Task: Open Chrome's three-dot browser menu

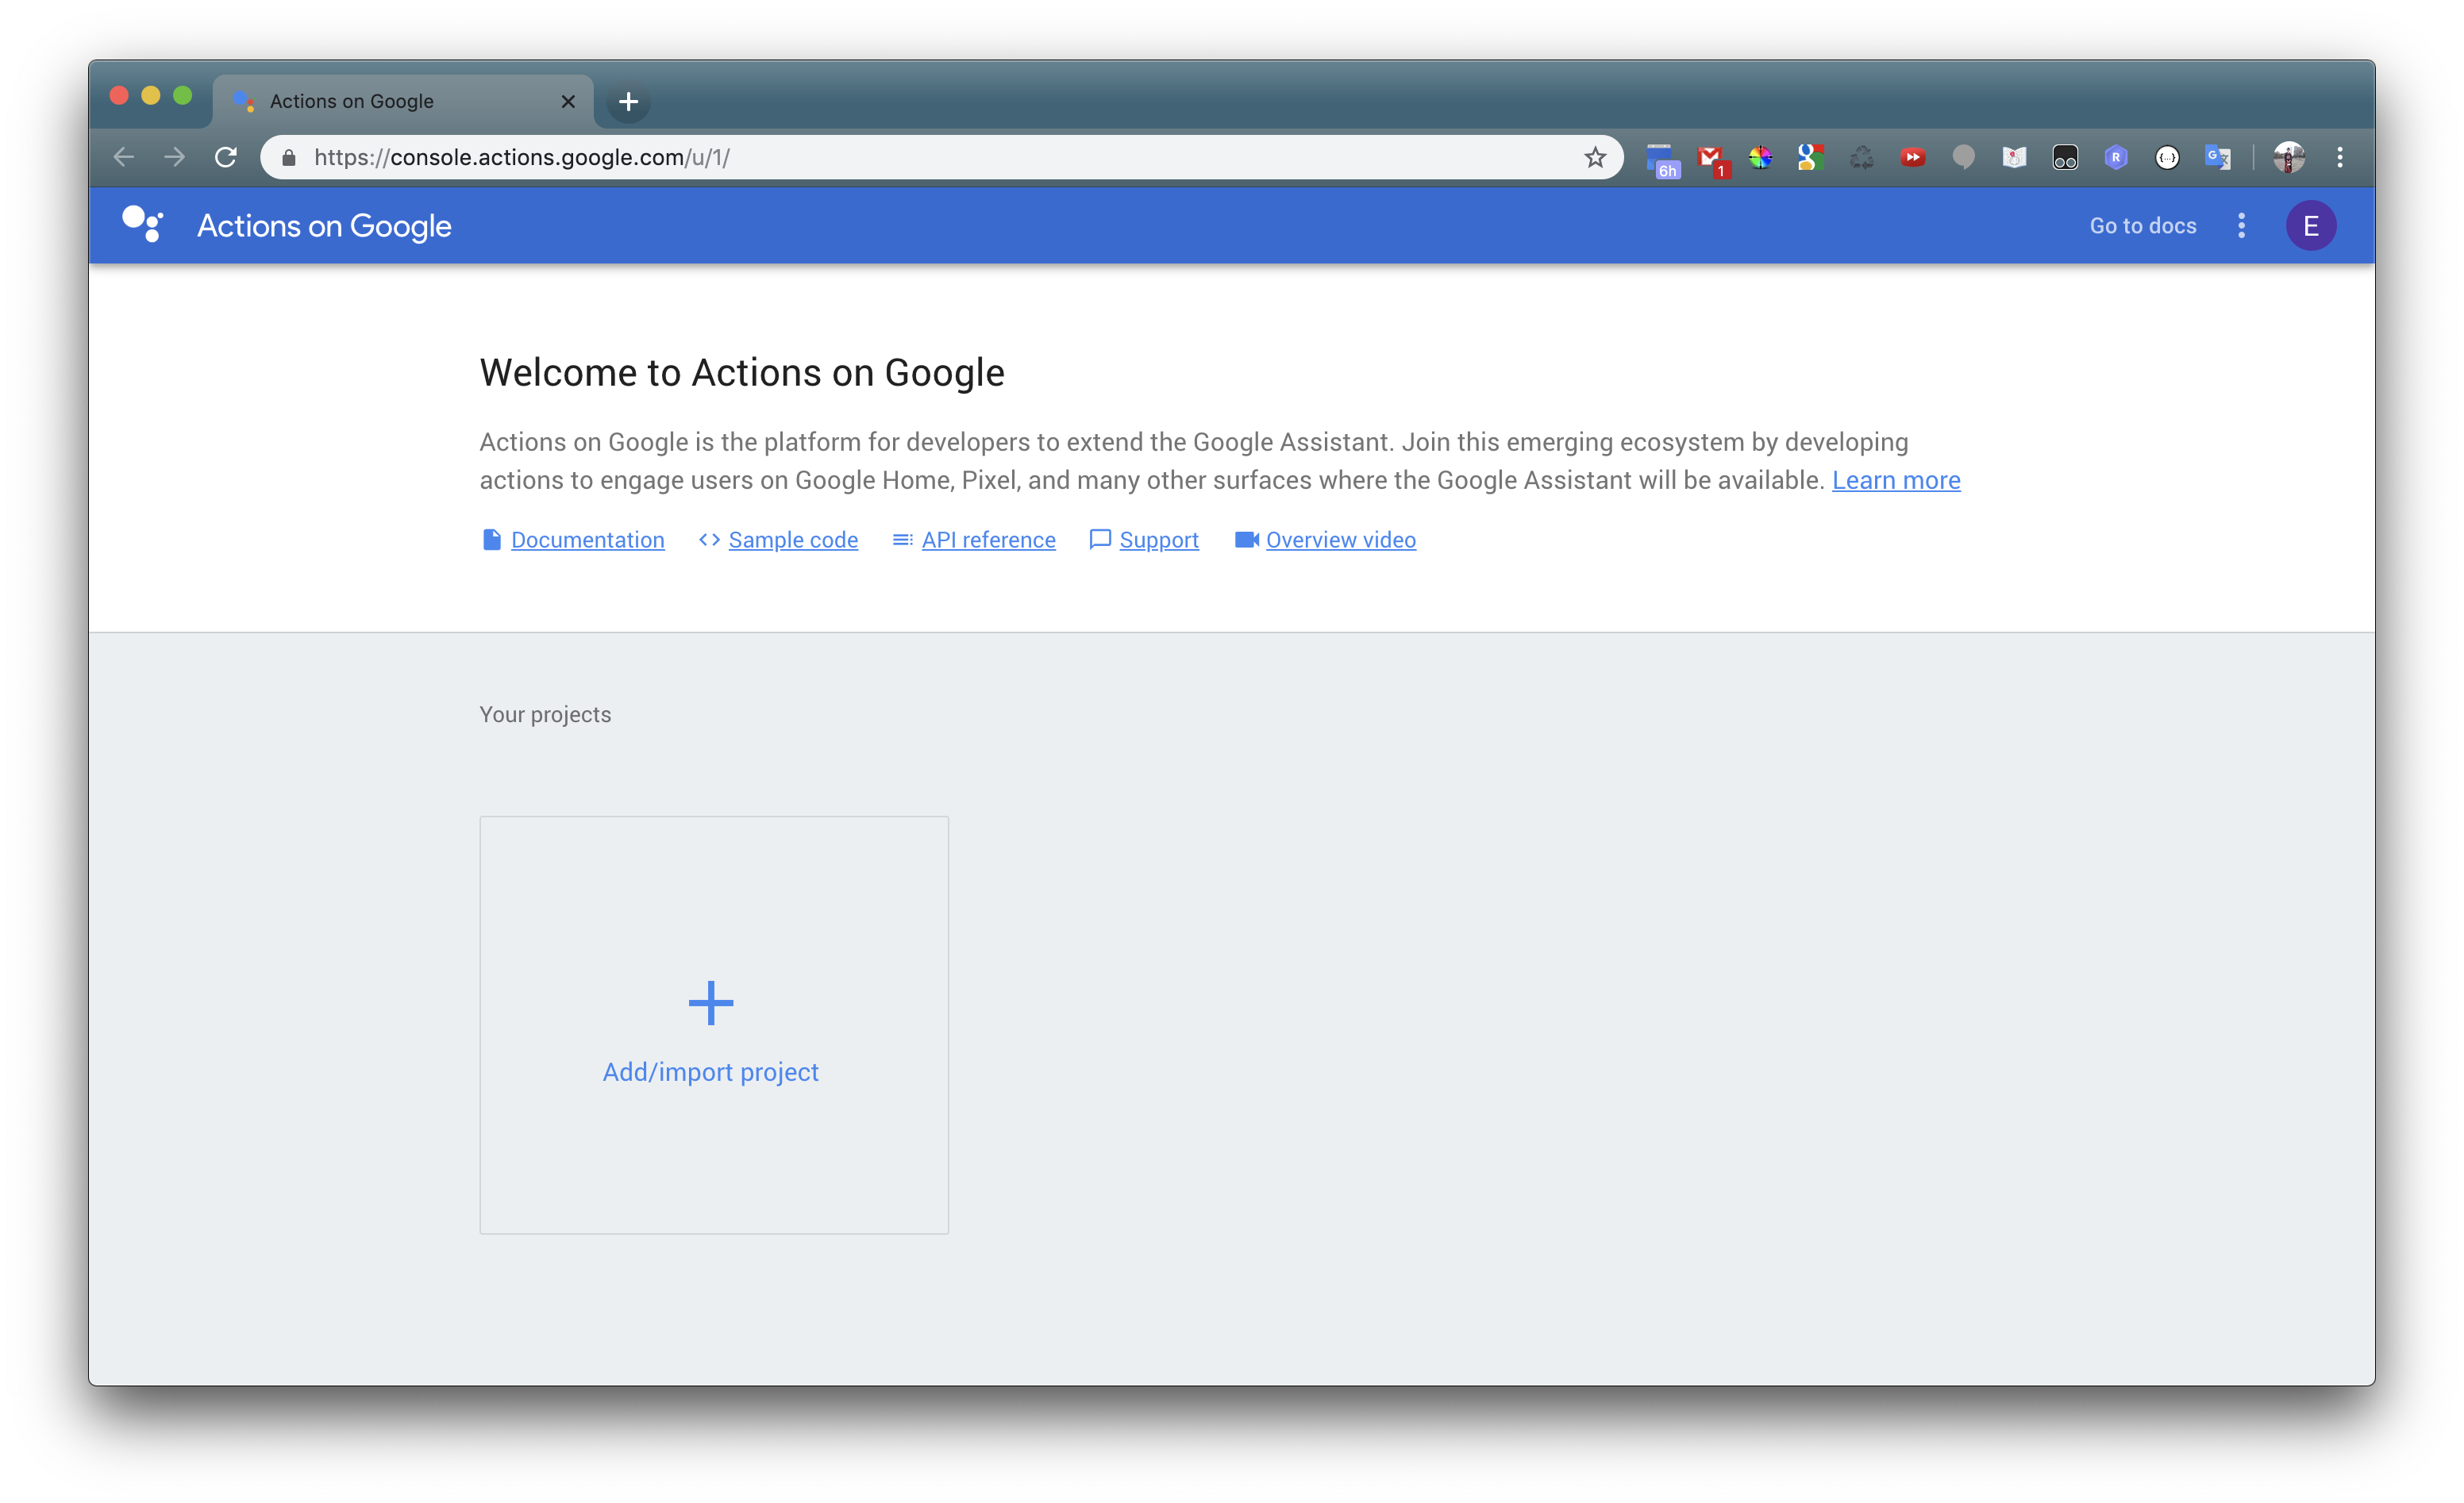Action: point(2340,157)
